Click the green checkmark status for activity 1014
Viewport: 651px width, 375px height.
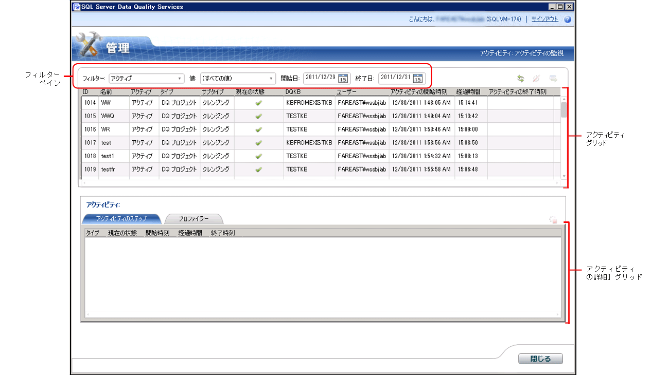click(x=259, y=103)
